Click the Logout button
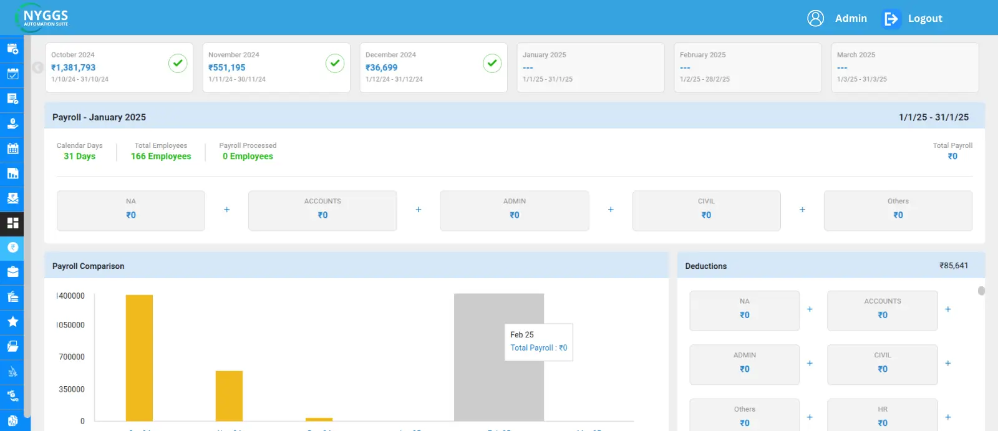The height and width of the screenshot is (431, 998). [x=913, y=19]
